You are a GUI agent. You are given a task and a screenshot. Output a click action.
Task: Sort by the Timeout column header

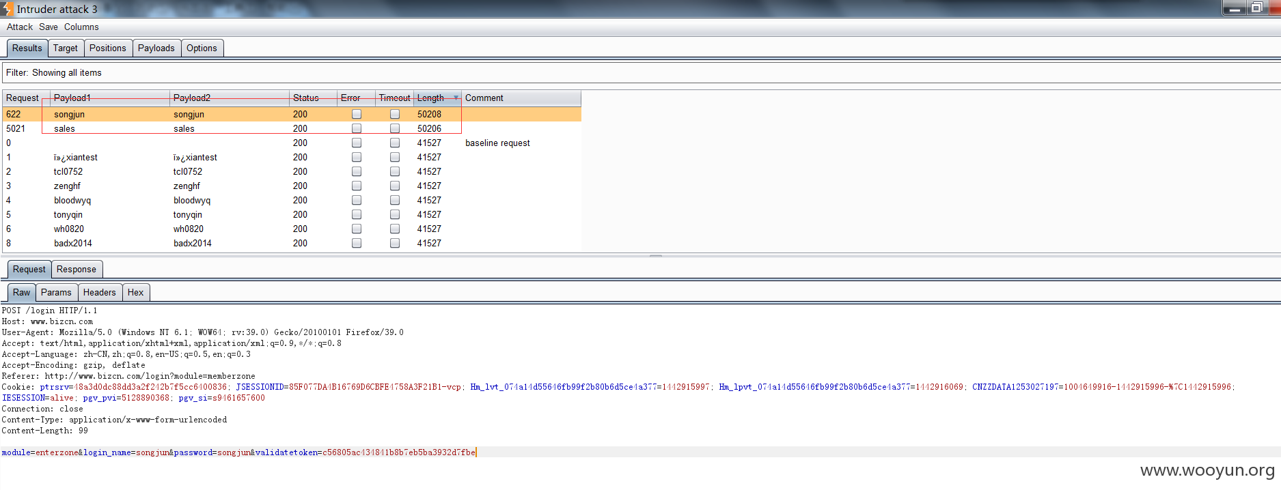point(394,98)
